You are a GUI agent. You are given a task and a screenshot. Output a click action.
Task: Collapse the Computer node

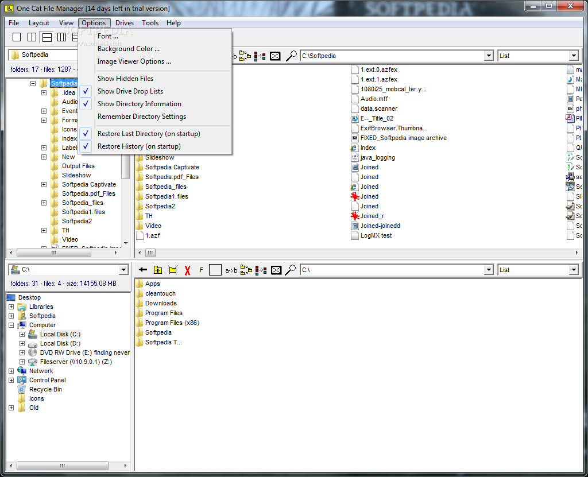pos(11,325)
